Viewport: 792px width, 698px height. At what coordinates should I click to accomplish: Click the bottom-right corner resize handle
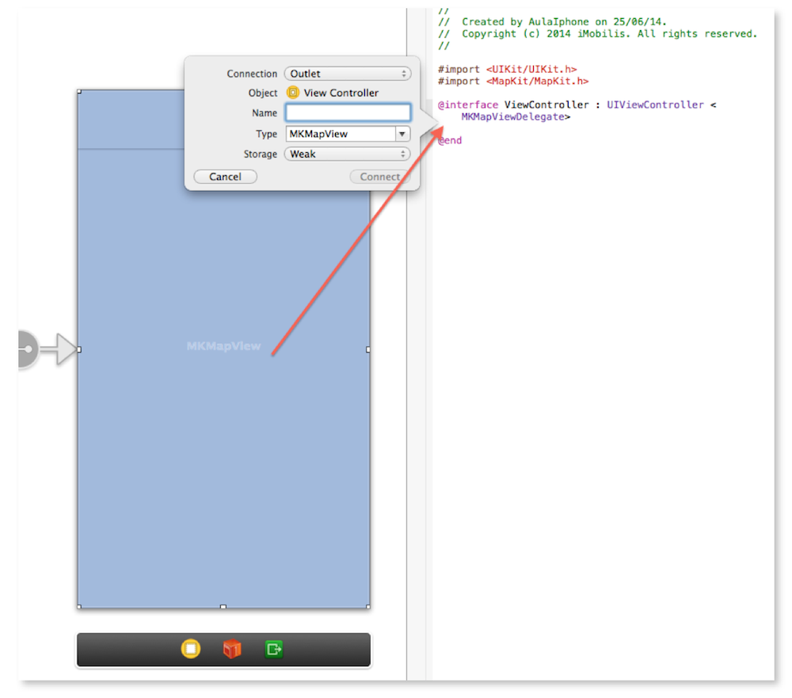368,607
